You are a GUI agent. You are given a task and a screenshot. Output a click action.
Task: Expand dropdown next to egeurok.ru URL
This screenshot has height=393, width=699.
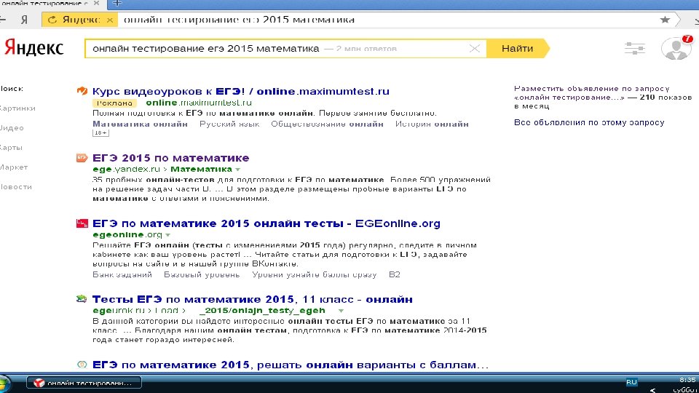[341, 311]
